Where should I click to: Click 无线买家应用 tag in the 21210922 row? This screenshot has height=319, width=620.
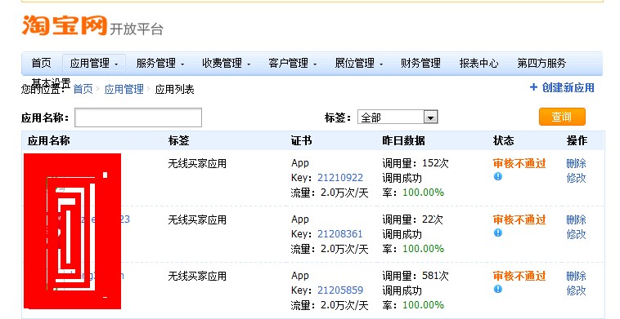[x=197, y=163]
